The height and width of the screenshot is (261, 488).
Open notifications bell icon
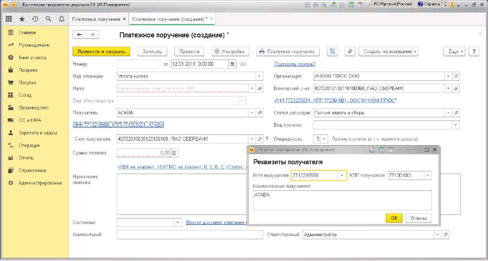click(62, 19)
